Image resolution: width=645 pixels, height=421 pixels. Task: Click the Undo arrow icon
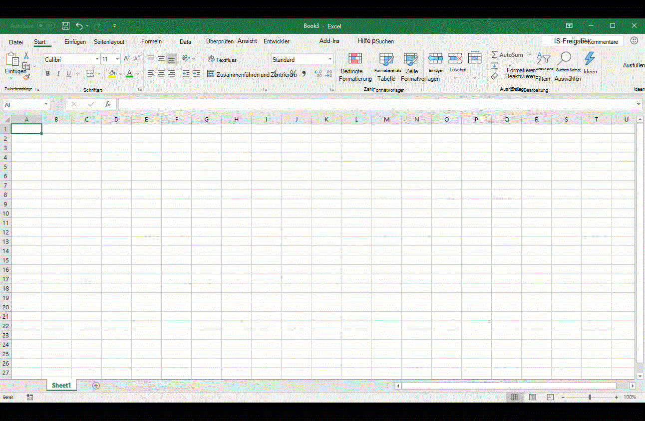[x=79, y=25]
